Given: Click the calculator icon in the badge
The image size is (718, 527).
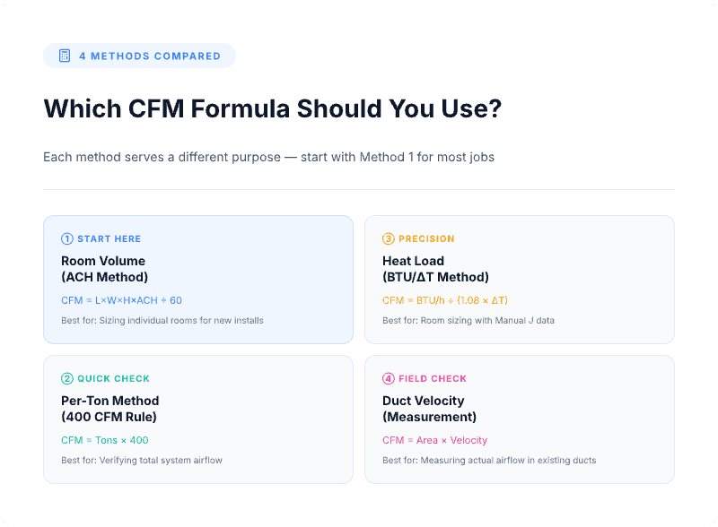Looking at the screenshot, I should 65,56.
